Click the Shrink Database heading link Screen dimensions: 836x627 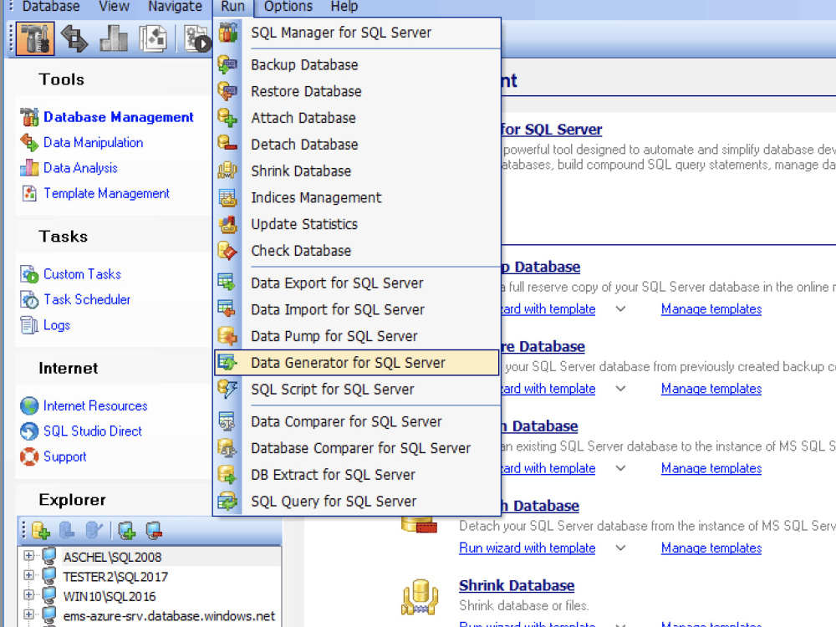coord(517,585)
